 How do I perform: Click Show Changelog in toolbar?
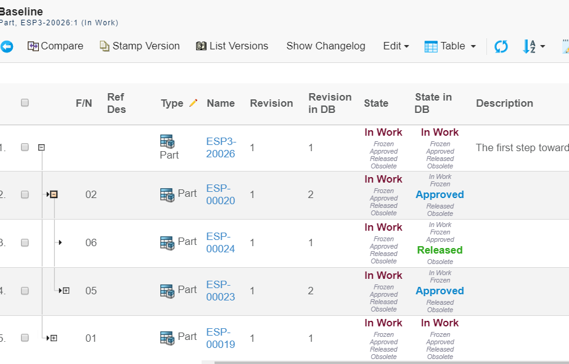(x=325, y=46)
